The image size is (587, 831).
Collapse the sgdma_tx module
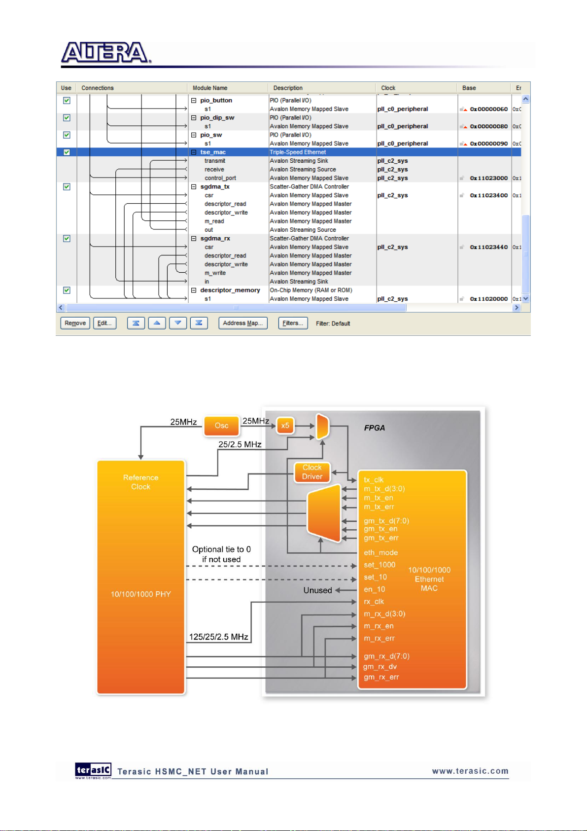point(194,187)
